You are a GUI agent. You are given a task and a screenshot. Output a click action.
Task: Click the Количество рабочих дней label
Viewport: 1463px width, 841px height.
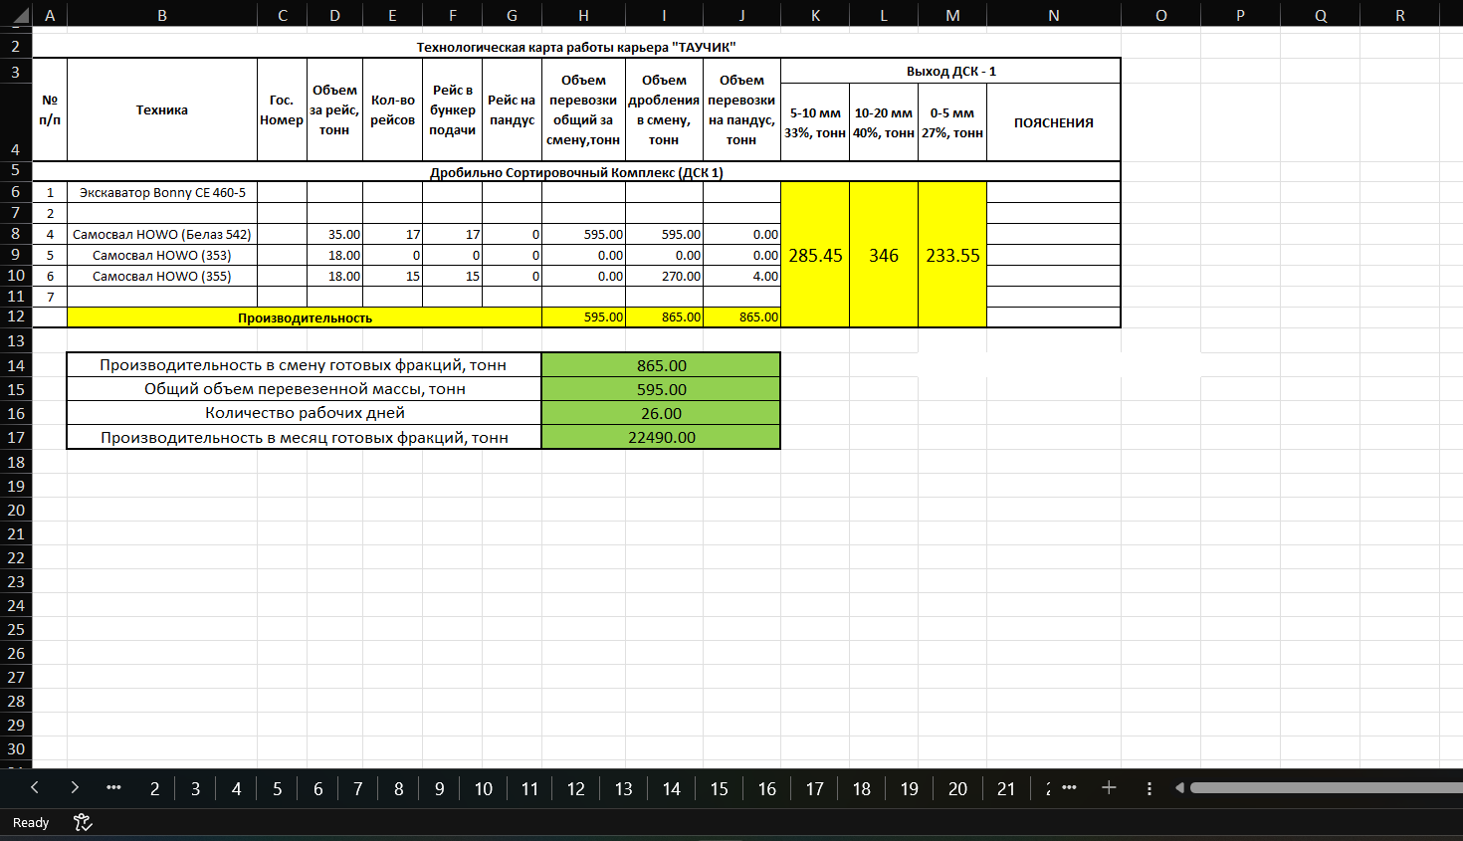[305, 412]
